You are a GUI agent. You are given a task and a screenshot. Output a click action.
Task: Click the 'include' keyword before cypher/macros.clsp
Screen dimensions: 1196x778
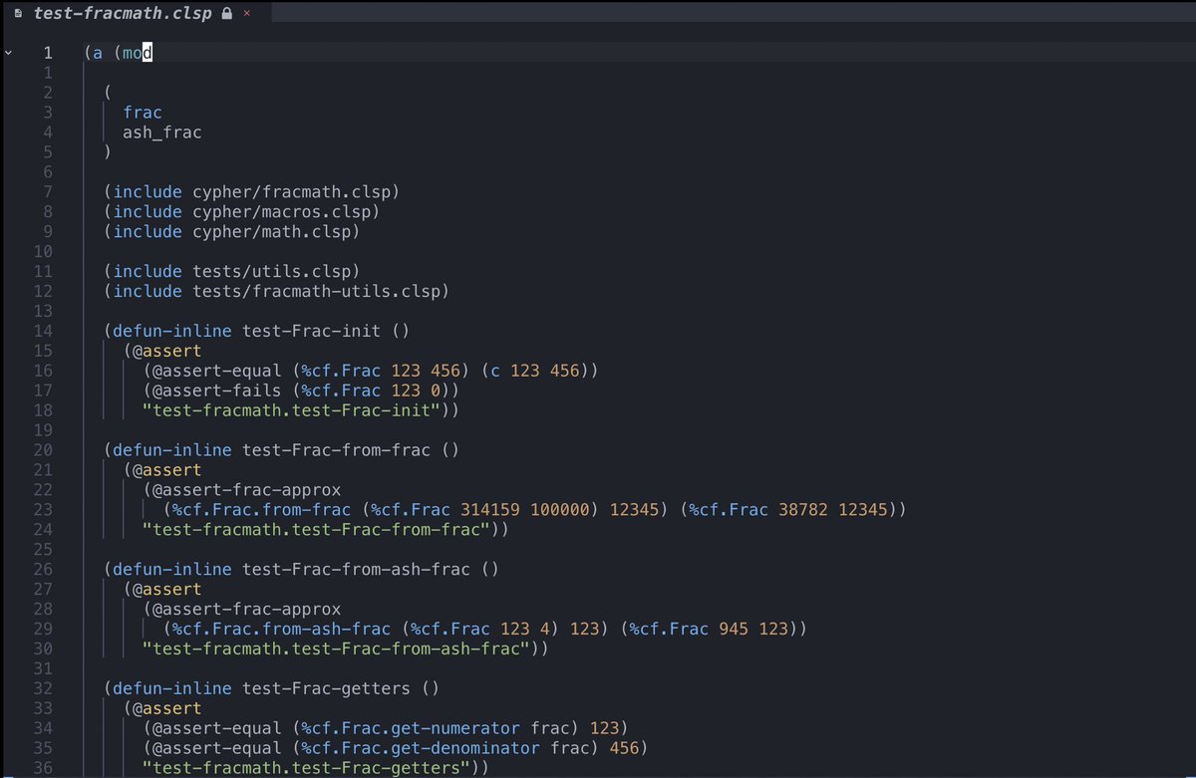pos(148,211)
